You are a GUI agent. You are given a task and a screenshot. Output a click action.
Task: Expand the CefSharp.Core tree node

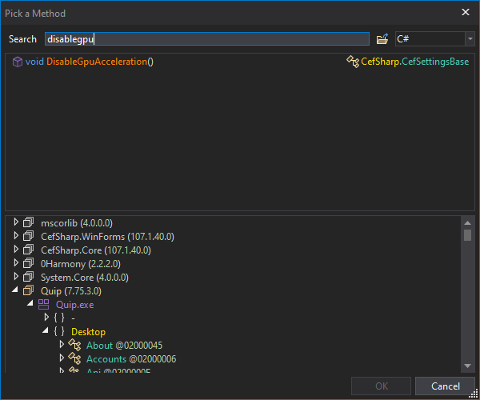pos(16,249)
